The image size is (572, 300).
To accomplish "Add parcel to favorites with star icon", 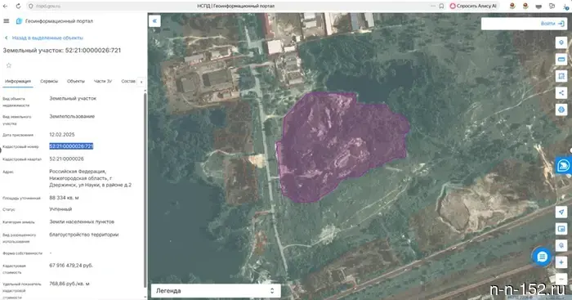I will click(9, 65).
